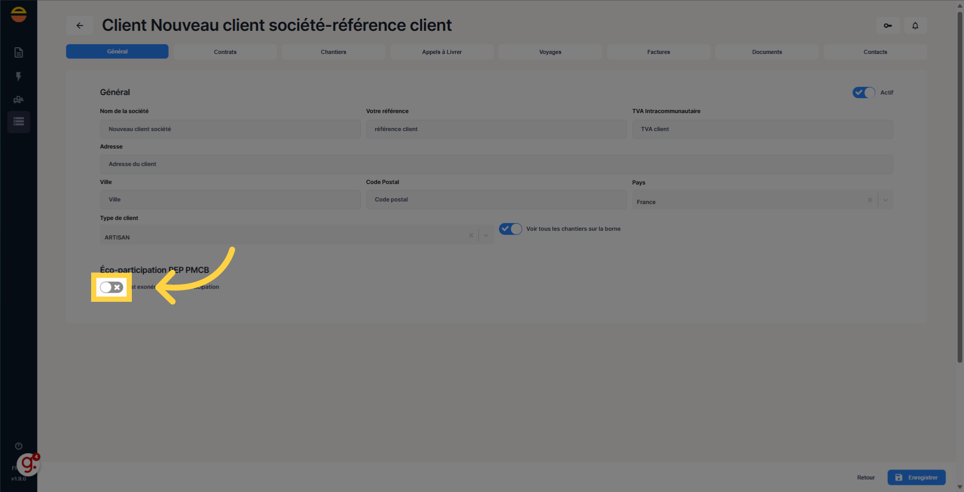964x492 pixels.
Task: Expand the Pays dropdown arrow
Action: 885,200
